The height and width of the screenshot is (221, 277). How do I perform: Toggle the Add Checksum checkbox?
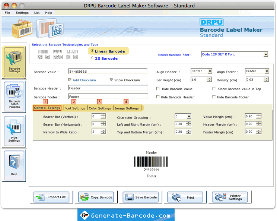tap(70, 80)
